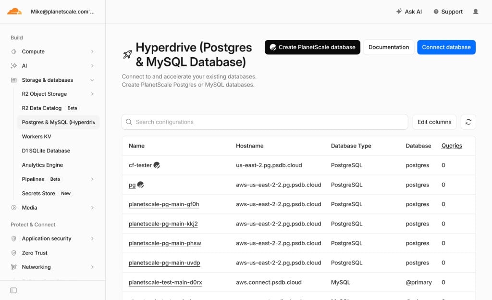Click the Beta badge beside R2 Data Catalog
Image resolution: width=492 pixels, height=300 pixels.
click(x=72, y=108)
